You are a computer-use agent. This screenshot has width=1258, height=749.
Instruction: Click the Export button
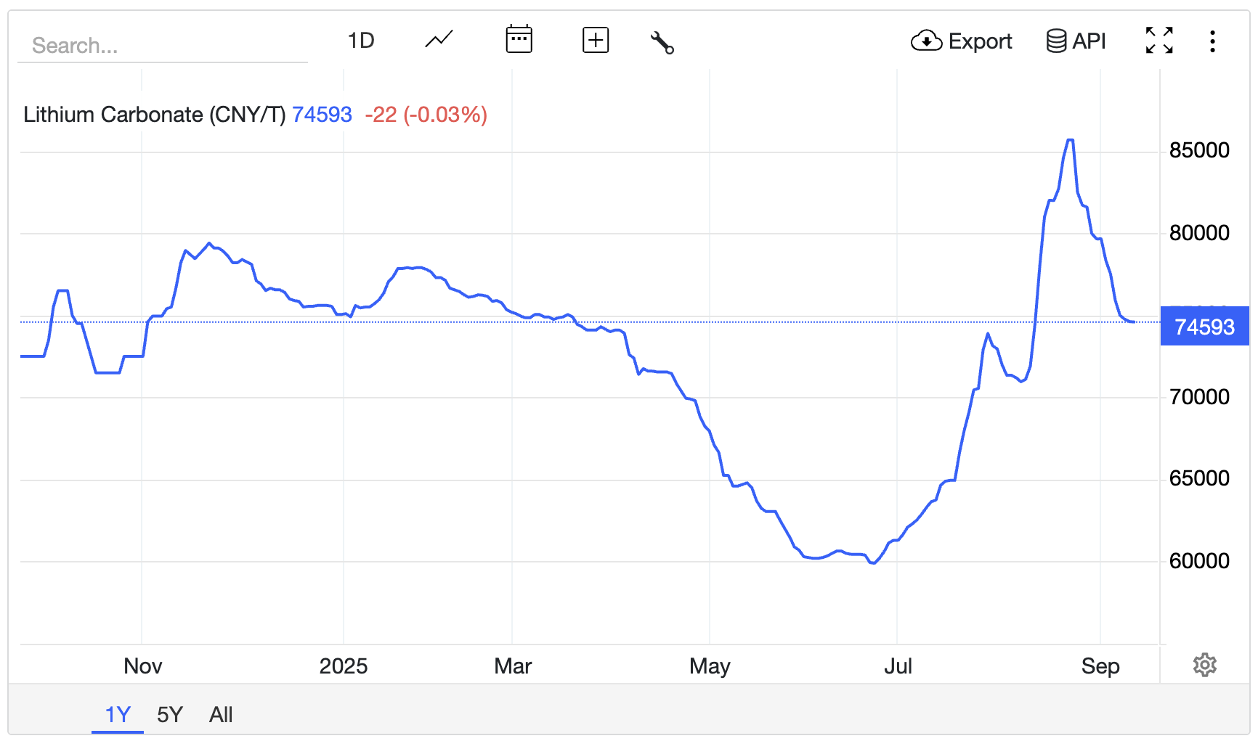tap(961, 41)
